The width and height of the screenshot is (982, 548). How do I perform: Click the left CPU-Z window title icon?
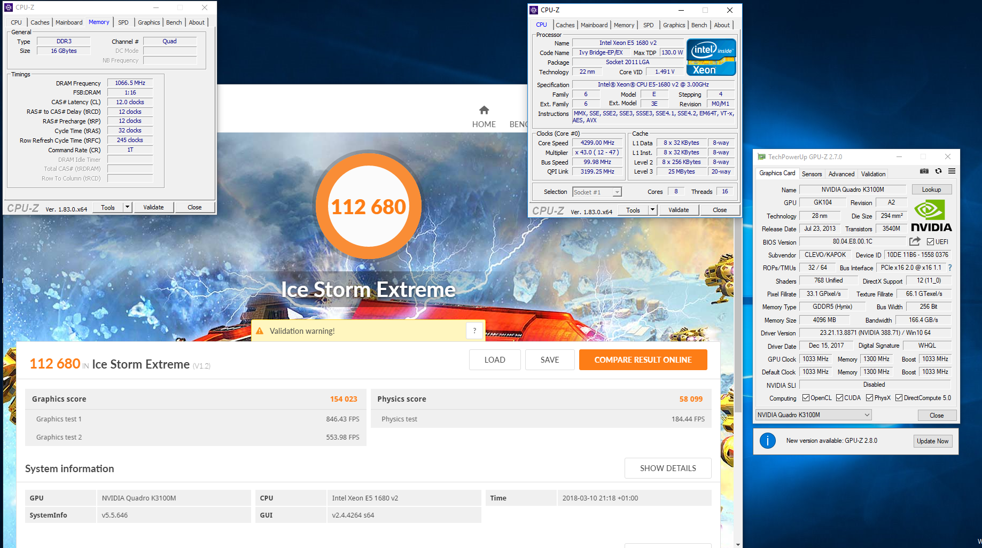(9, 7)
